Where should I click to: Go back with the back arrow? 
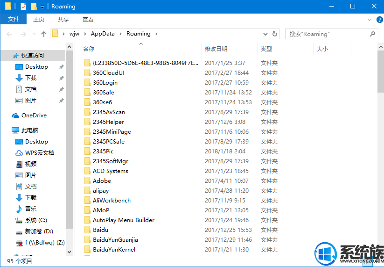[x=9, y=34]
